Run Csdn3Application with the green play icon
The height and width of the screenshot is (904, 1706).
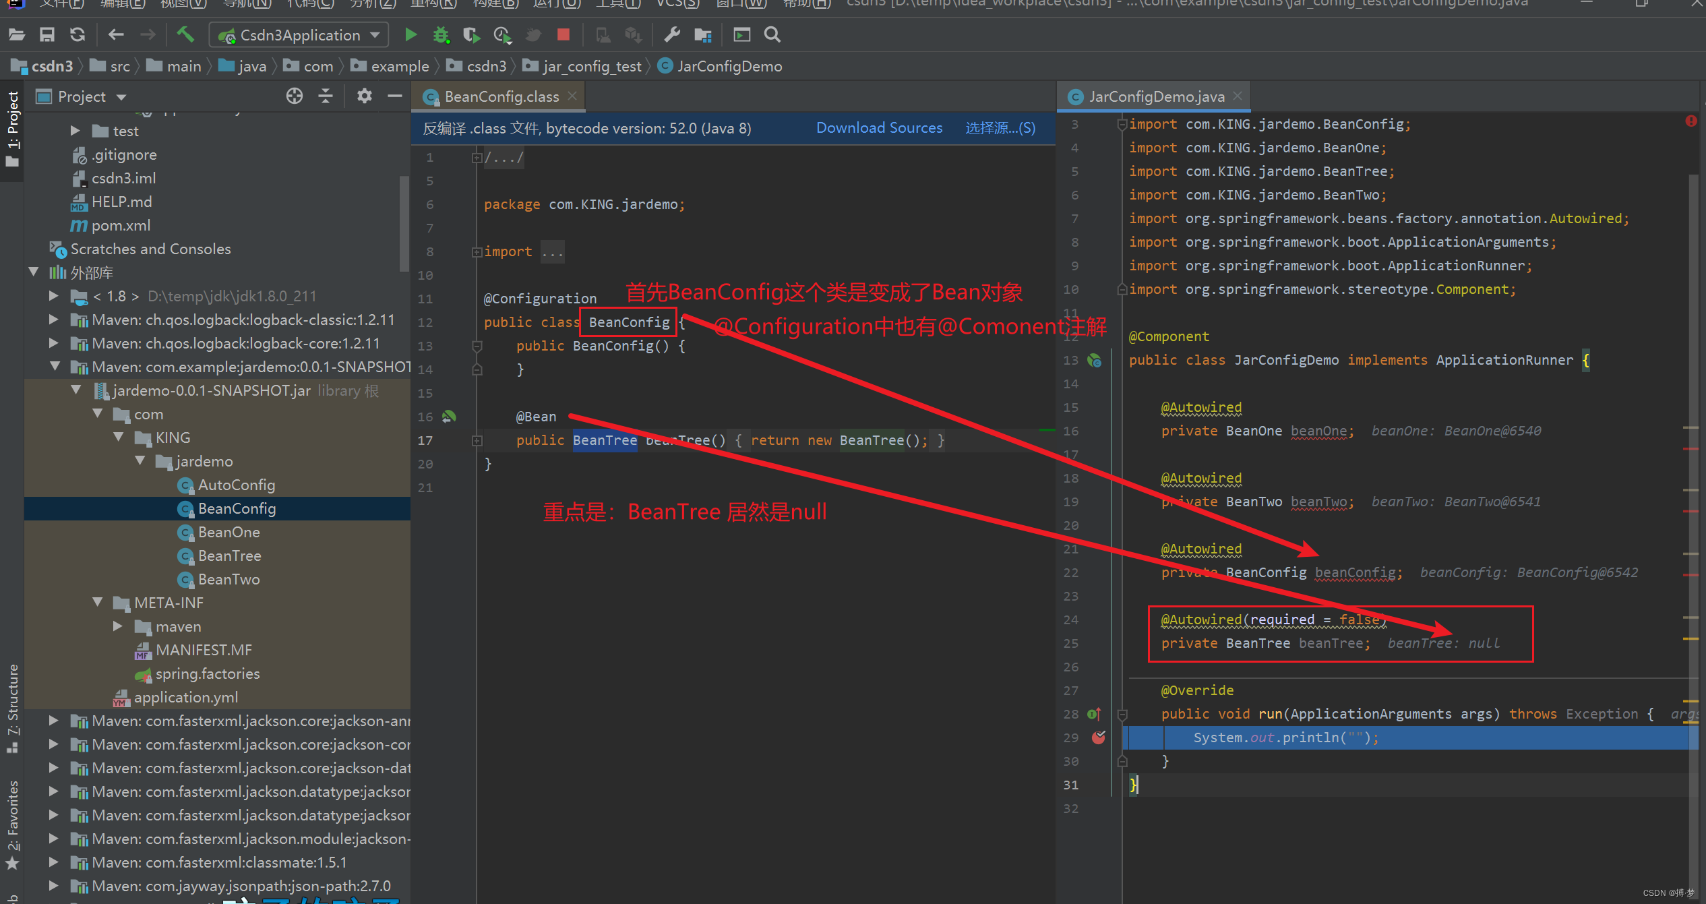[410, 35]
